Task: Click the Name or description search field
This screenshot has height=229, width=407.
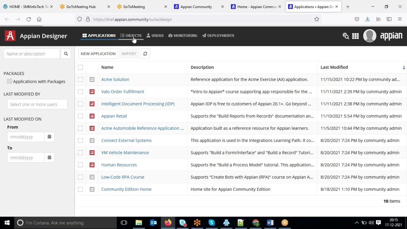Action: [x=31, y=54]
